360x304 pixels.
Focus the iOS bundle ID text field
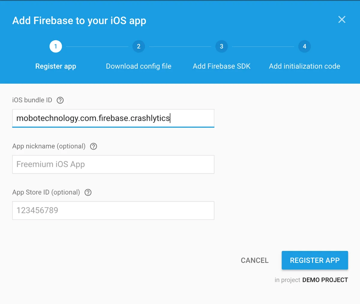(113, 118)
